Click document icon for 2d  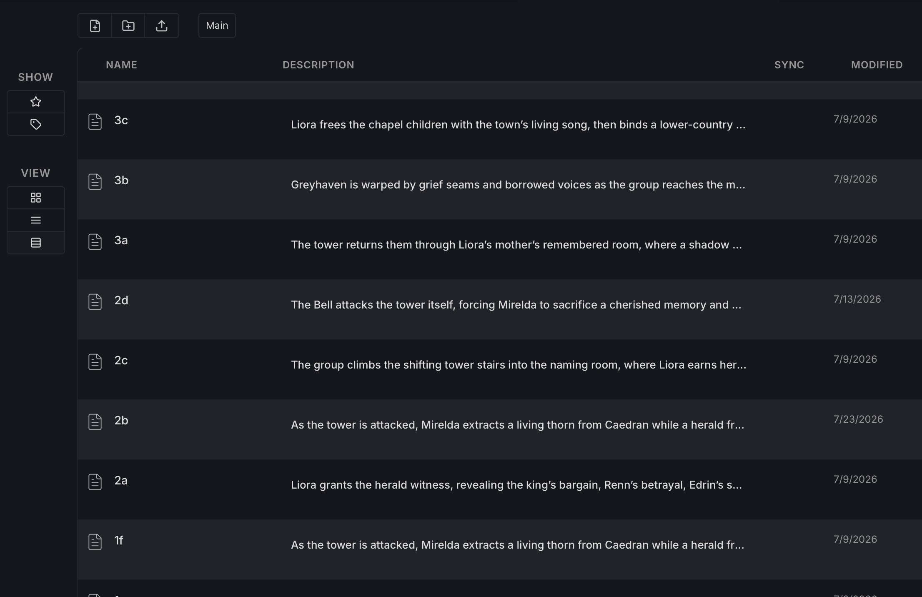pos(95,302)
